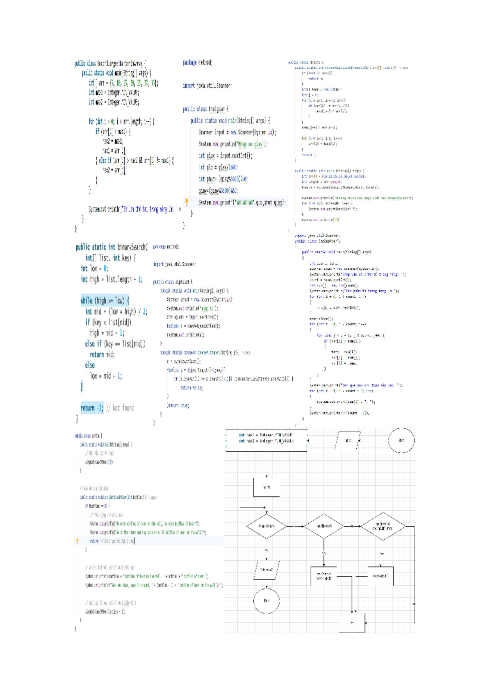Image resolution: width=492 pixels, height=695 pixels.
Task: Select the End circle in the flowchart
Action: pos(266,601)
